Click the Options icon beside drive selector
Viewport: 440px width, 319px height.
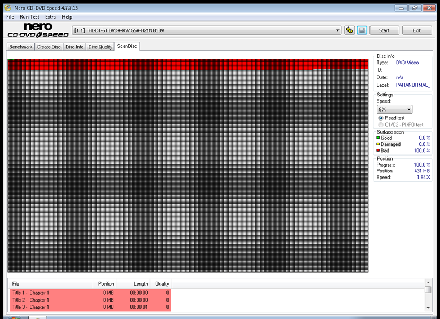pyautogui.click(x=349, y=30)
